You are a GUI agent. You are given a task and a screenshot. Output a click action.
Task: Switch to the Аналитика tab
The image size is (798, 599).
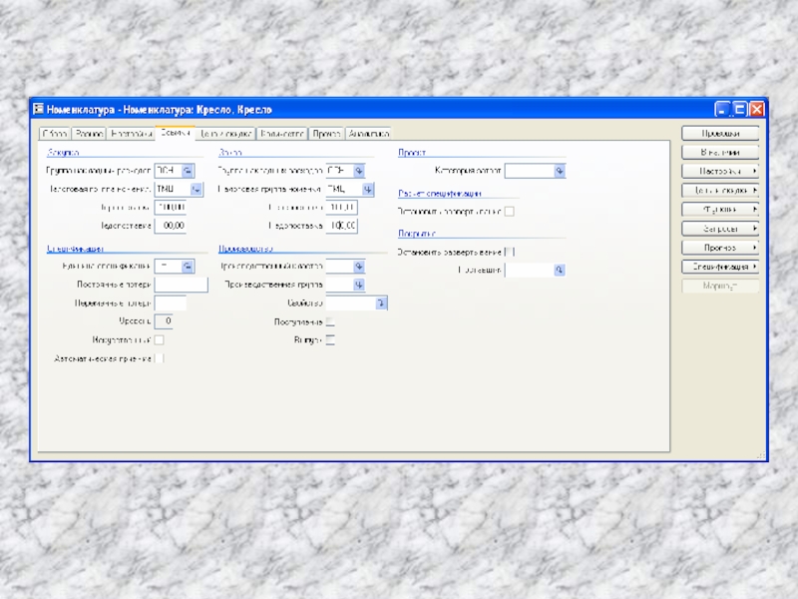point(368,134)
